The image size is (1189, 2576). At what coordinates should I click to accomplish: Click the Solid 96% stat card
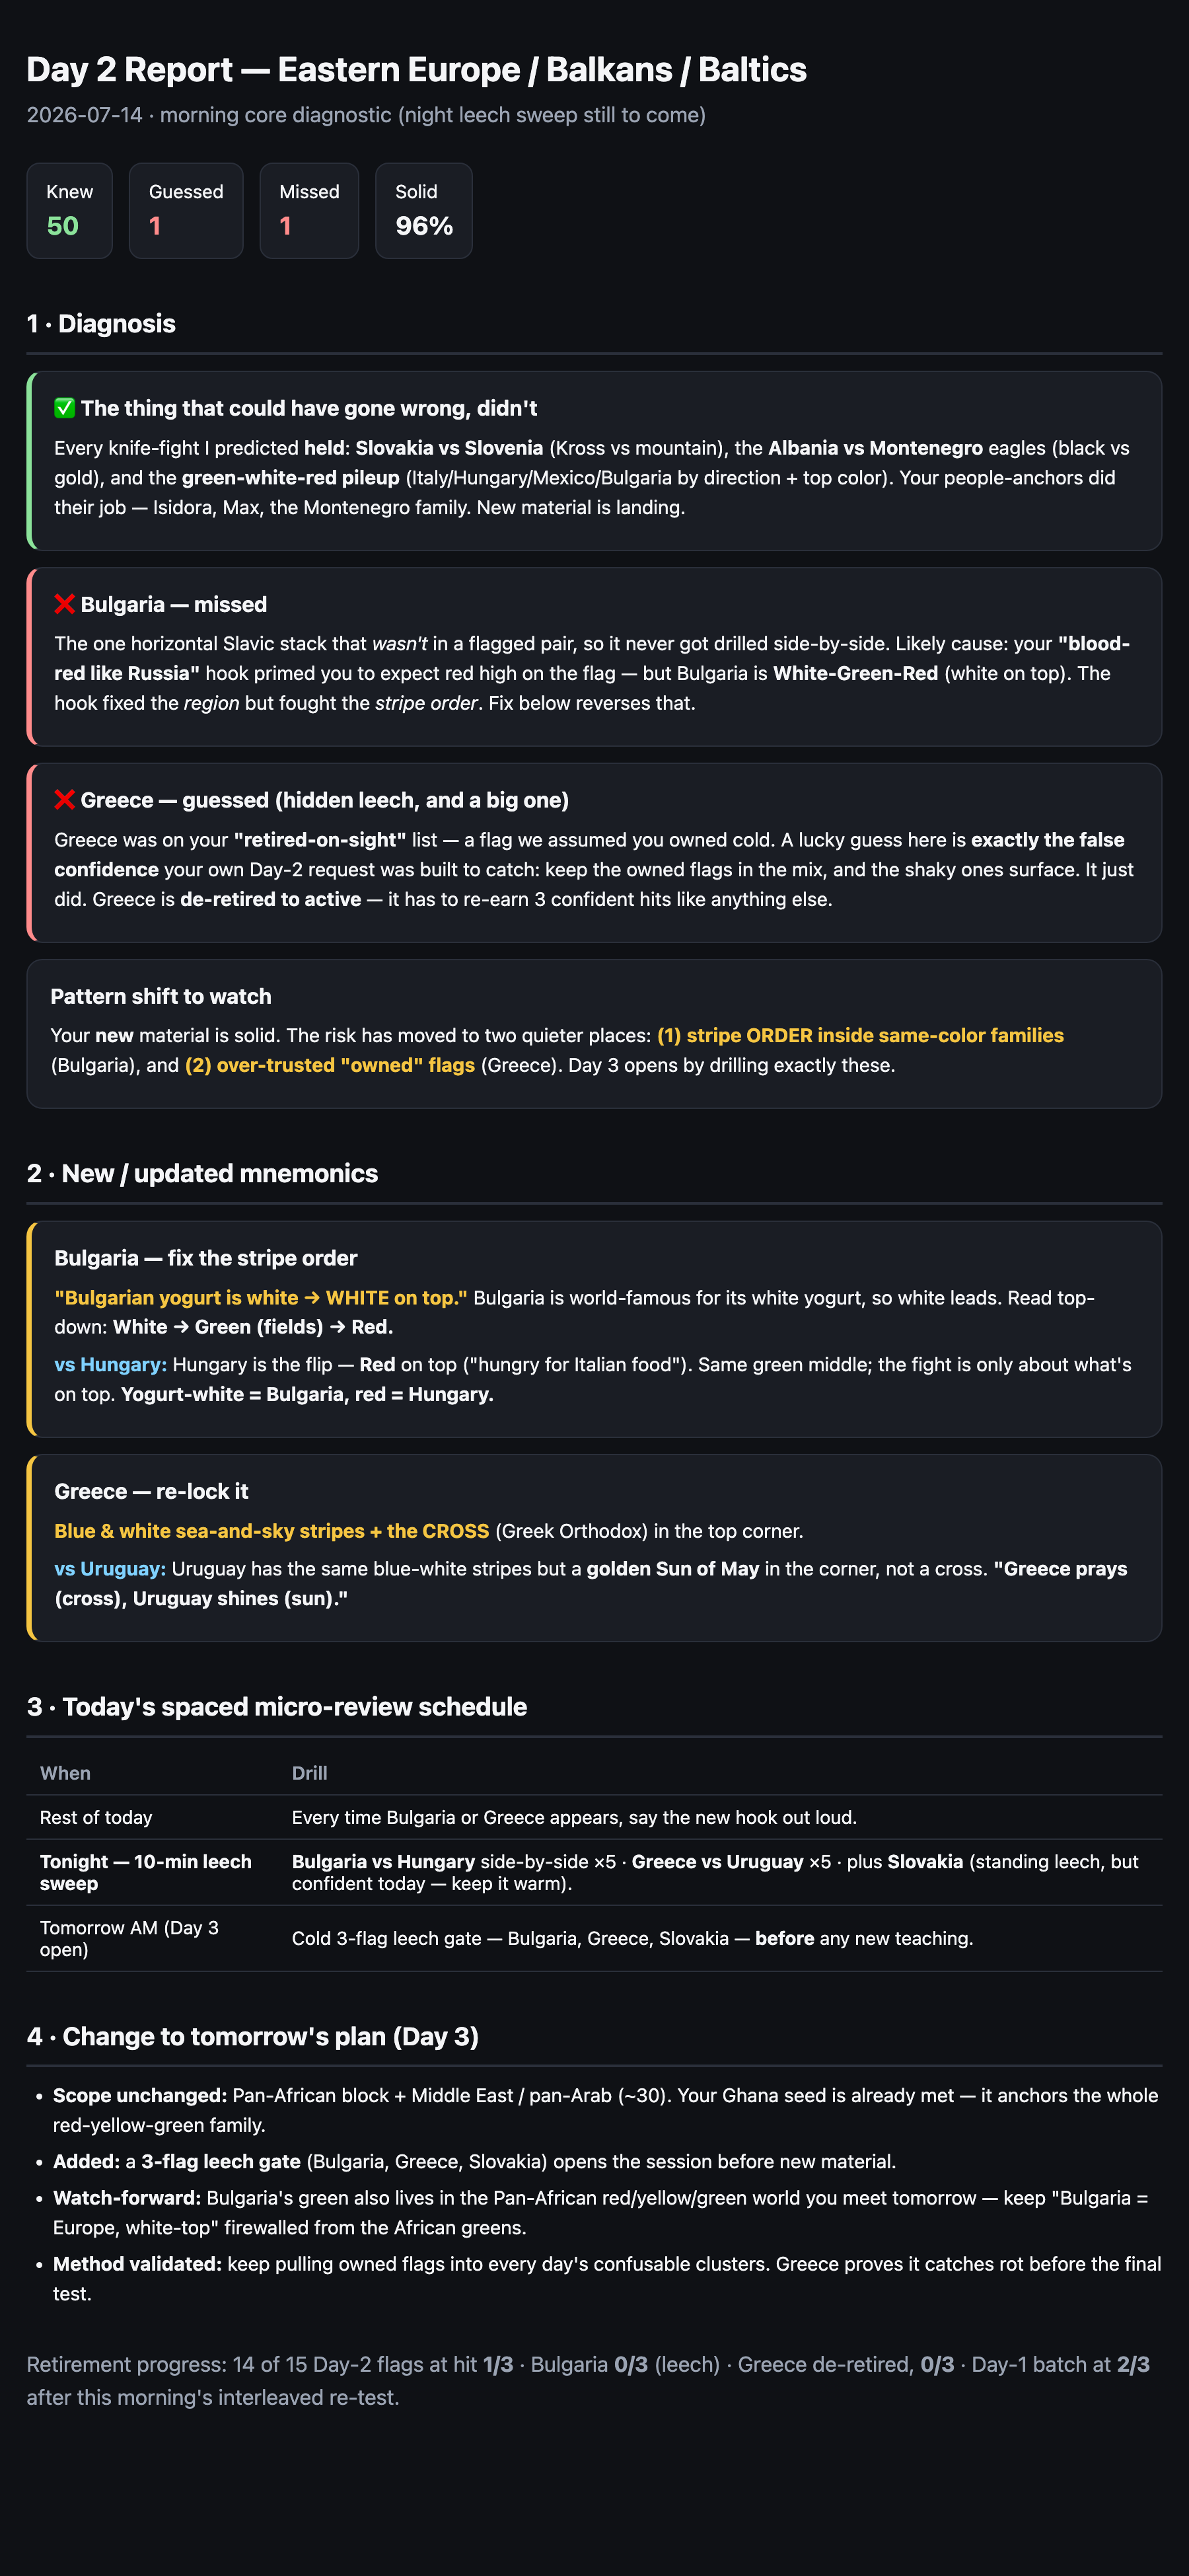[423, 211]
